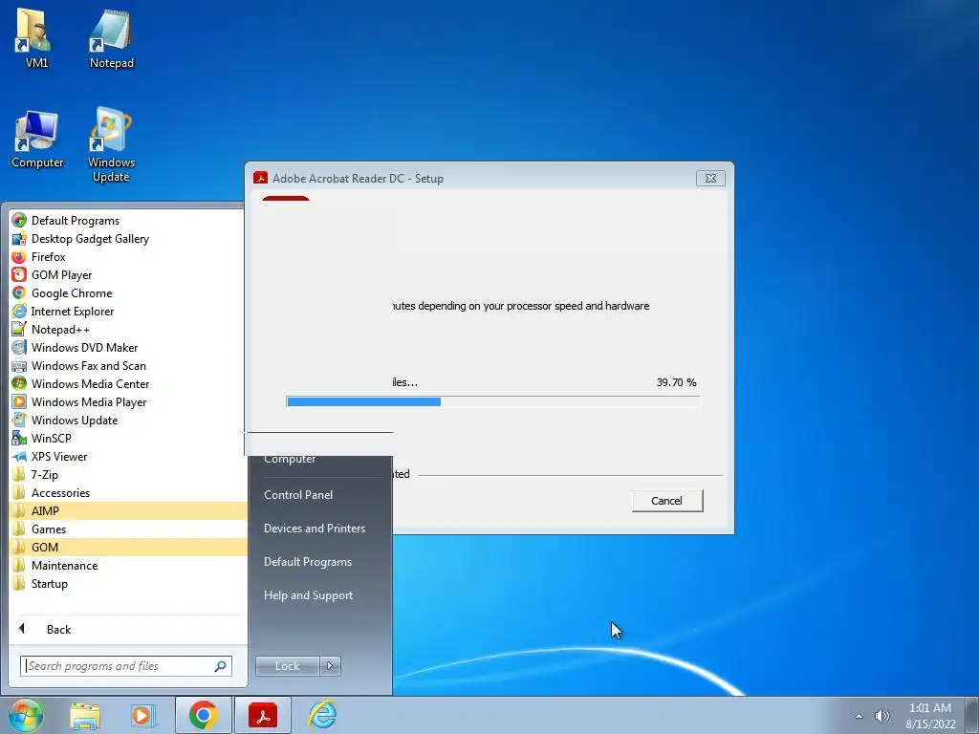Open Notepad++ from the programs list

(127, 329)
